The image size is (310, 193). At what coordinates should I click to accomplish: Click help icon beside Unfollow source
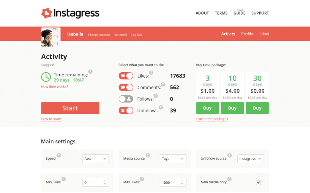[229, 155]
